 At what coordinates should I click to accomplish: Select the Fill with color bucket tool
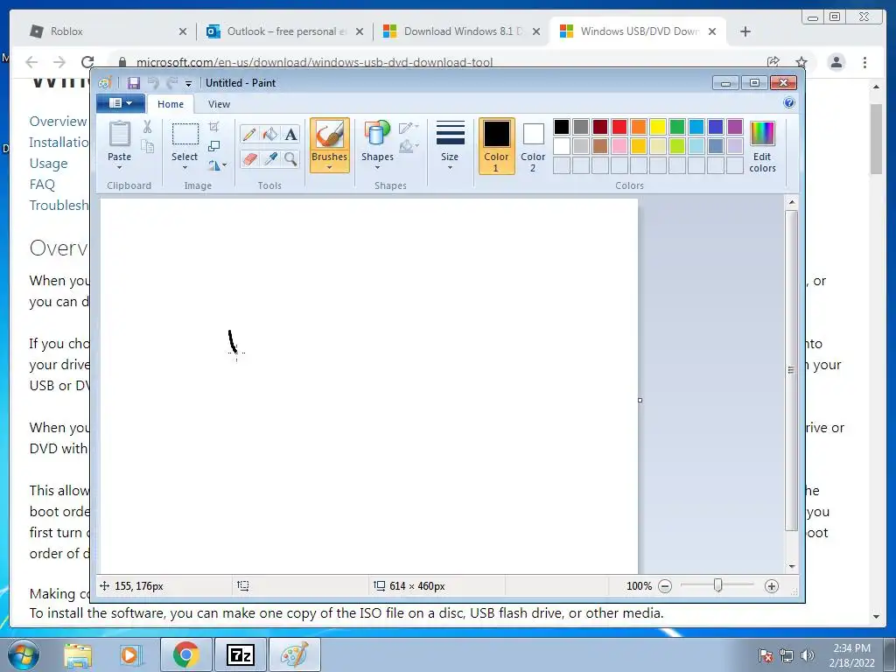tap(269, 134)
